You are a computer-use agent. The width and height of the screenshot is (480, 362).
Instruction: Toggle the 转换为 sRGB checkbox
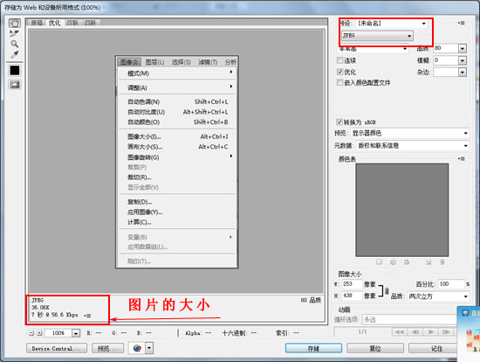[339, 122]
